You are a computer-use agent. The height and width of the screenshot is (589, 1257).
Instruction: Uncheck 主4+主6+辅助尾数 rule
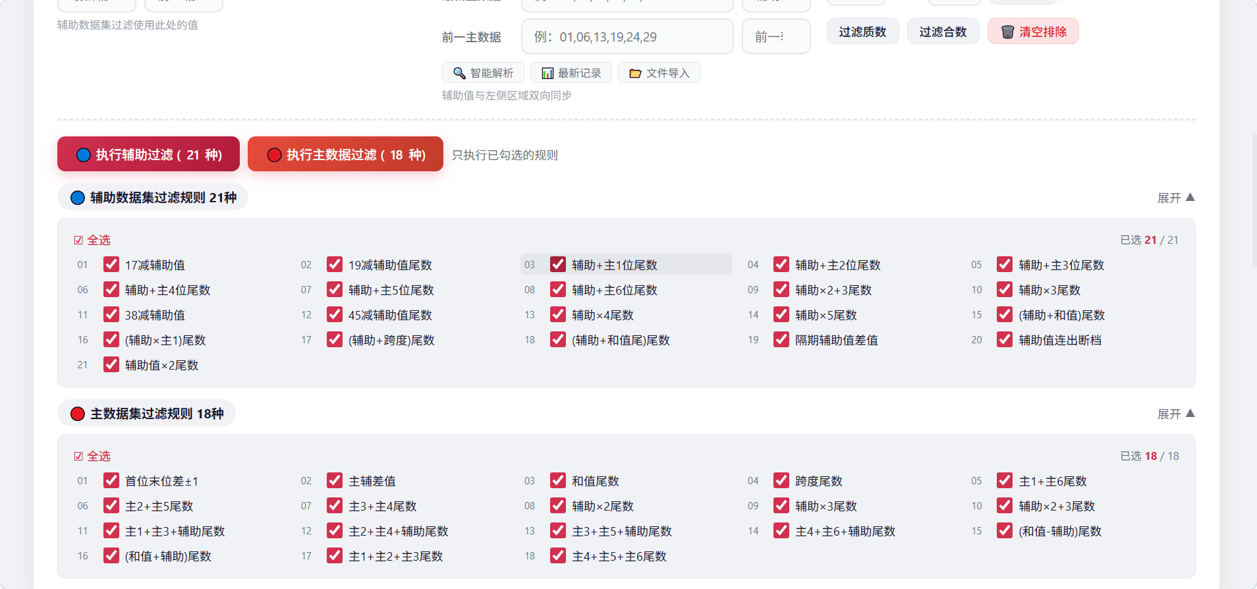coord(781,530)
